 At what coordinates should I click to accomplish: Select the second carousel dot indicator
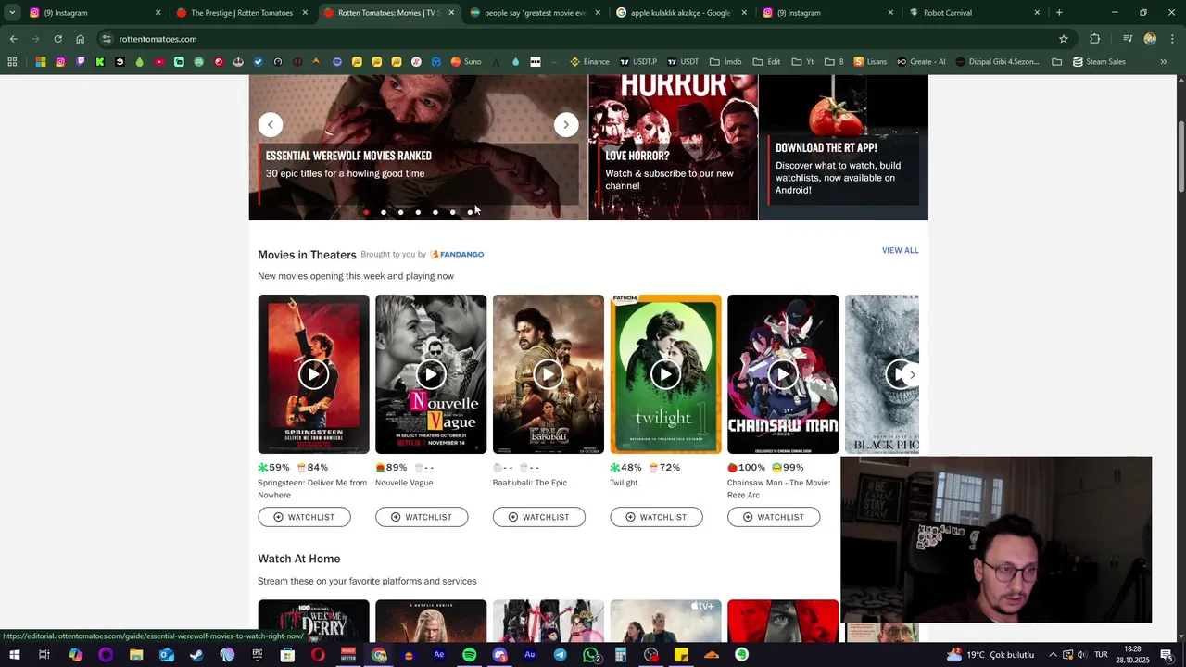pos(384,212)
